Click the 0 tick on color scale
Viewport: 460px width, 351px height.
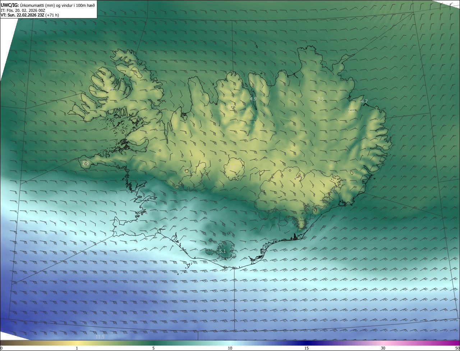tap(1, 348)
